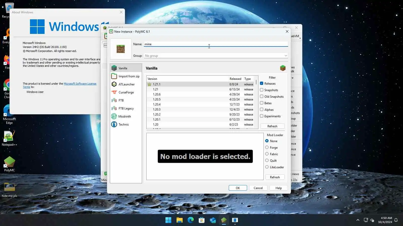403x226 pixels.
Task: Choose version 1.20.3 in the list
Action: coord(200,109)
